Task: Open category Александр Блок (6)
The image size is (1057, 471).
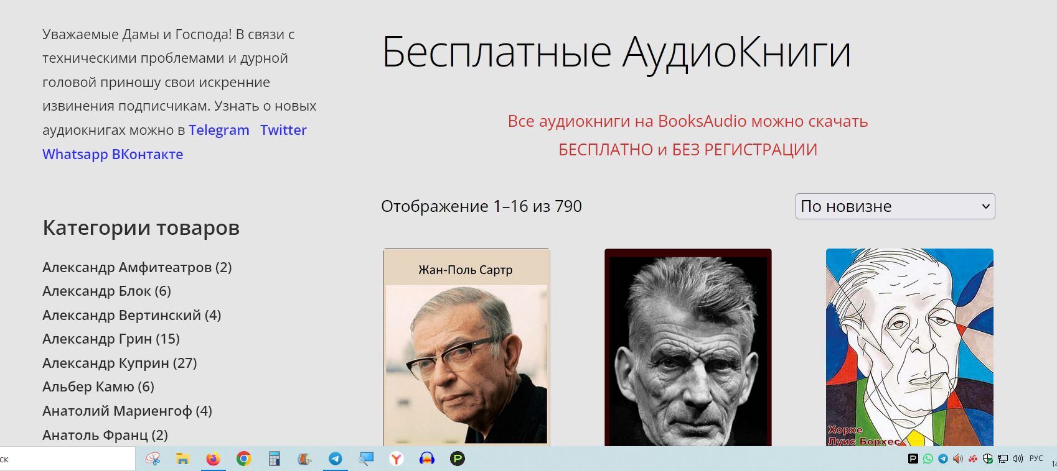Action: pos(106,291)
